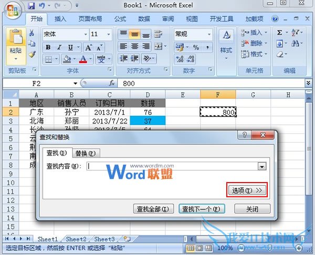Center text horizontally

click(134, 47)
